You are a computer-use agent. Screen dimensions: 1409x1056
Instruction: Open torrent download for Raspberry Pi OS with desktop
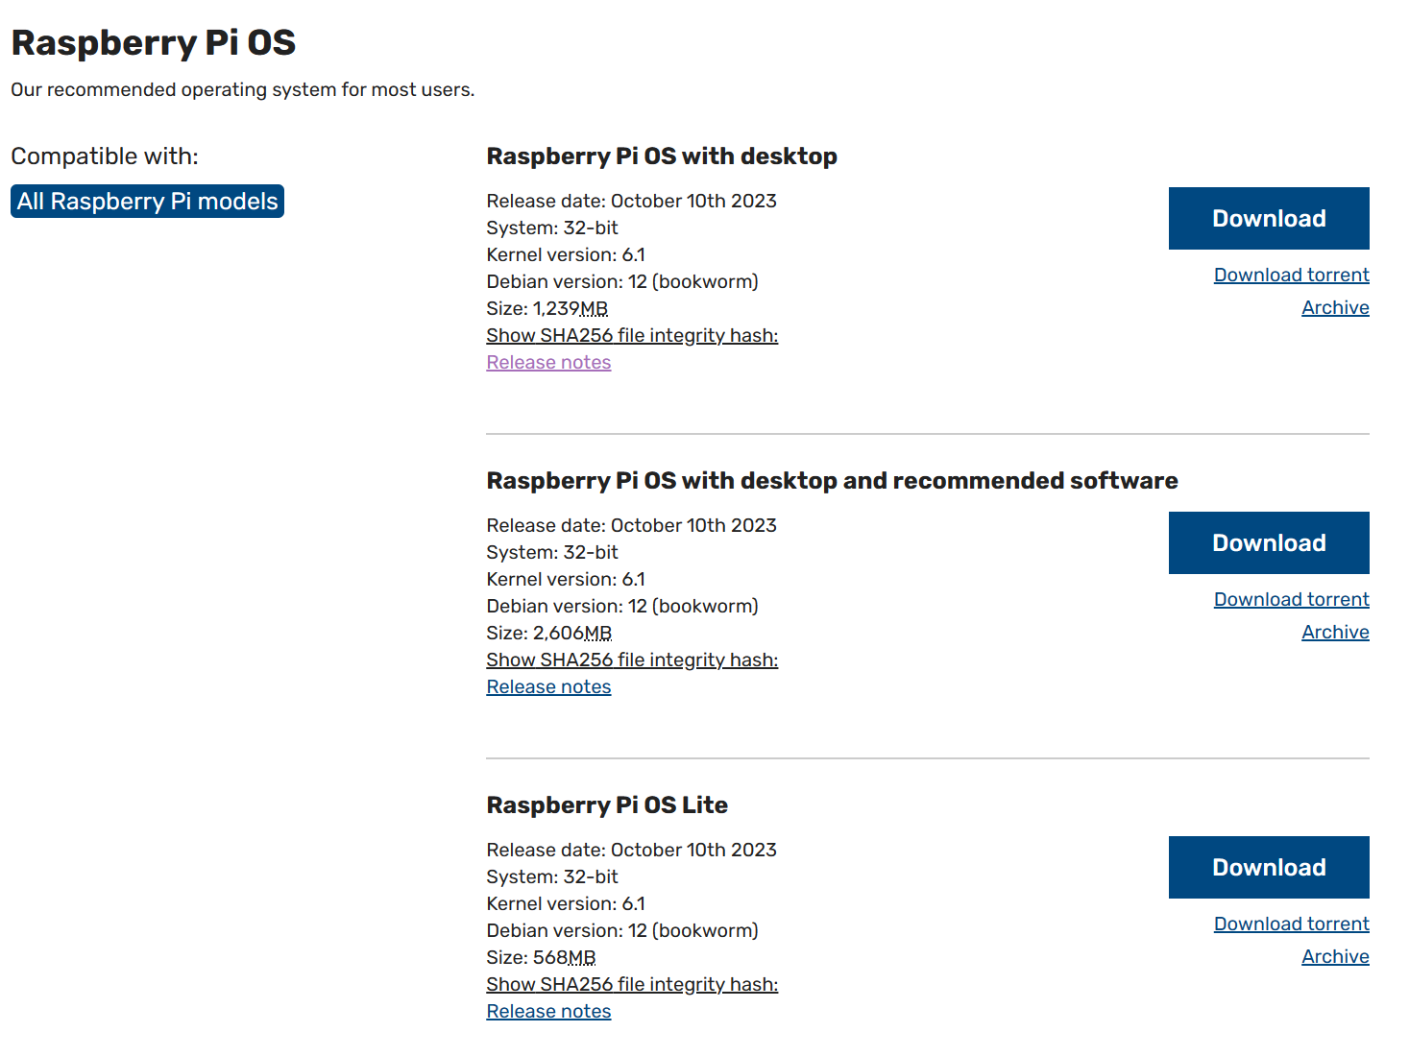[1291, 275]
